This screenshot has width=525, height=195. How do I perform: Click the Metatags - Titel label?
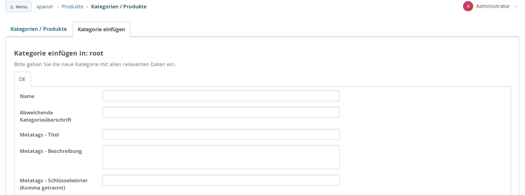click(x=39, y=135)
